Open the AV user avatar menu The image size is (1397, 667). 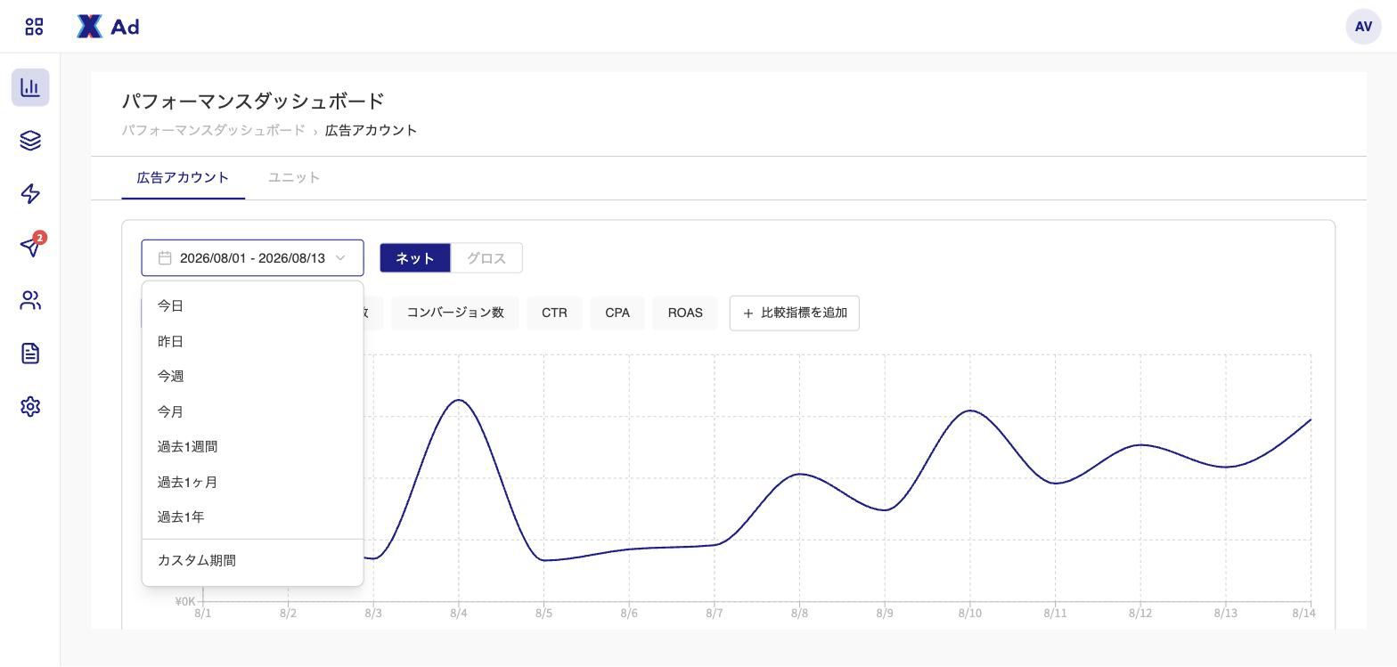(1363, 27)
